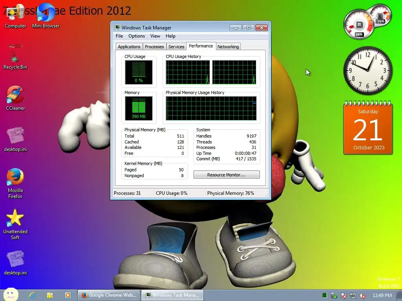Open the View menu
Image resolution: width=402 pixels, height=301 pixels.
(155, 36)
